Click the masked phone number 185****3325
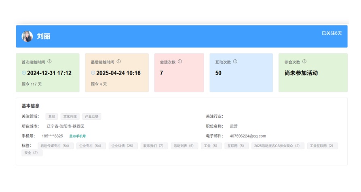This screenshot has height=192, width=361. click(x=52, y=136)
